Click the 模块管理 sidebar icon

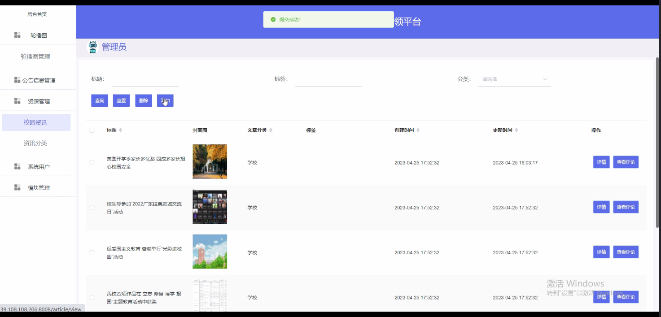point(16,187)
